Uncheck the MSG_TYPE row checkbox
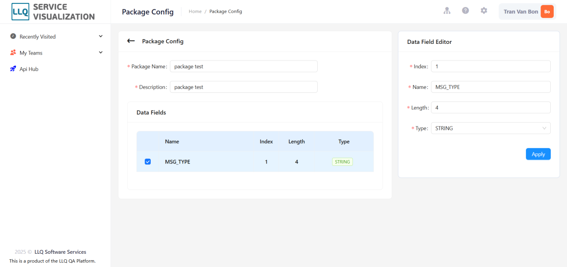The height and width of the screenshot is (267, 567). (148, 162)
